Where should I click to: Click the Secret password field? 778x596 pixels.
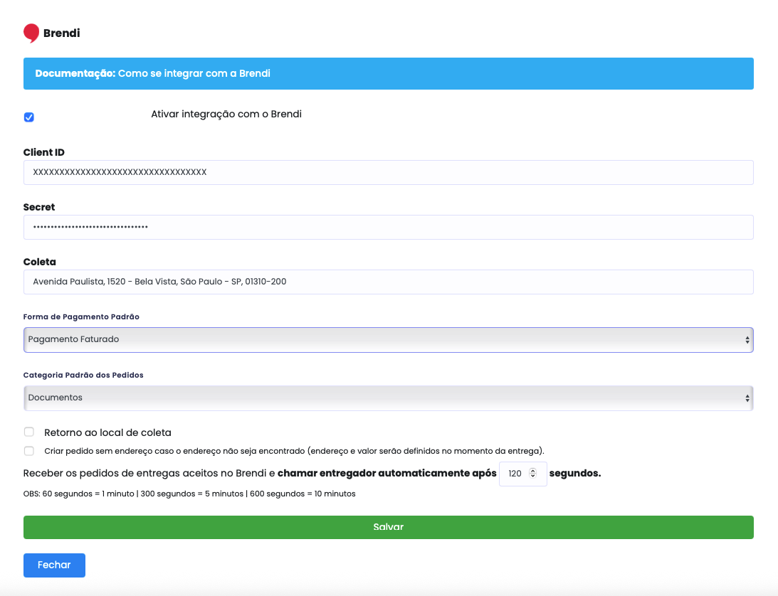389,227
